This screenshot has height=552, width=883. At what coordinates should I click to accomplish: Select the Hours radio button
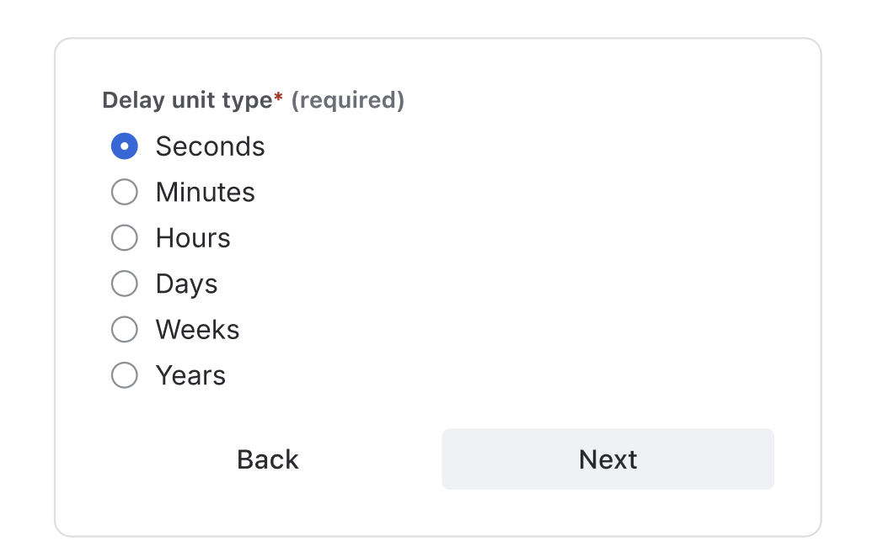click(x=124, y=237)
